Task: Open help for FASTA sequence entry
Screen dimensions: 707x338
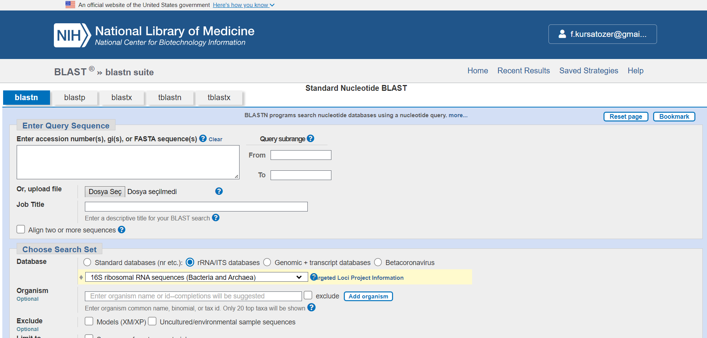Action: (203, 139)
